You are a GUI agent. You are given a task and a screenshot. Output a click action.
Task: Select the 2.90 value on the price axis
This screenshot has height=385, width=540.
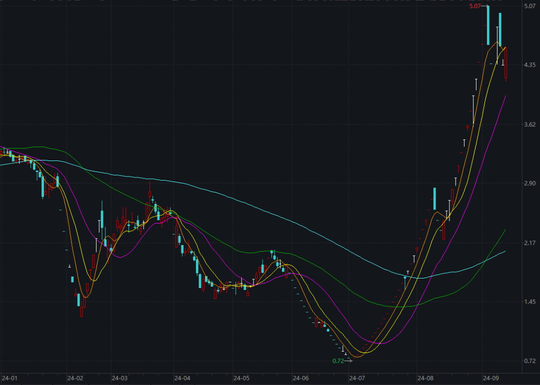click(529, 183)
